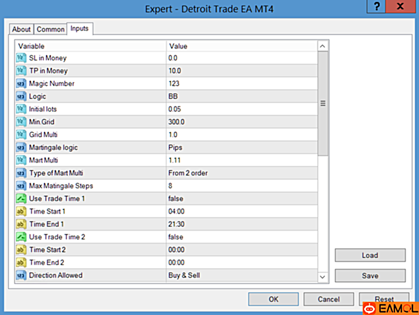Click the Use Trade Time 2 boolean icon
Image resolution: width=419 pixels, height=315 pixels.
tap(21, 237)
